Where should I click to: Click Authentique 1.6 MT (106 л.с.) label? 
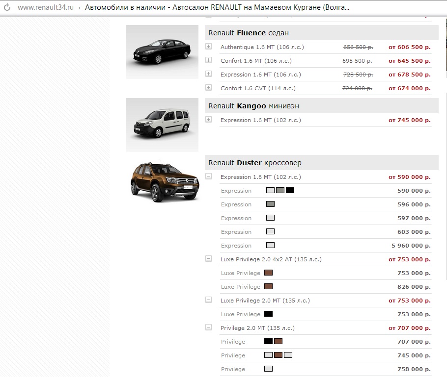(262, 47)
